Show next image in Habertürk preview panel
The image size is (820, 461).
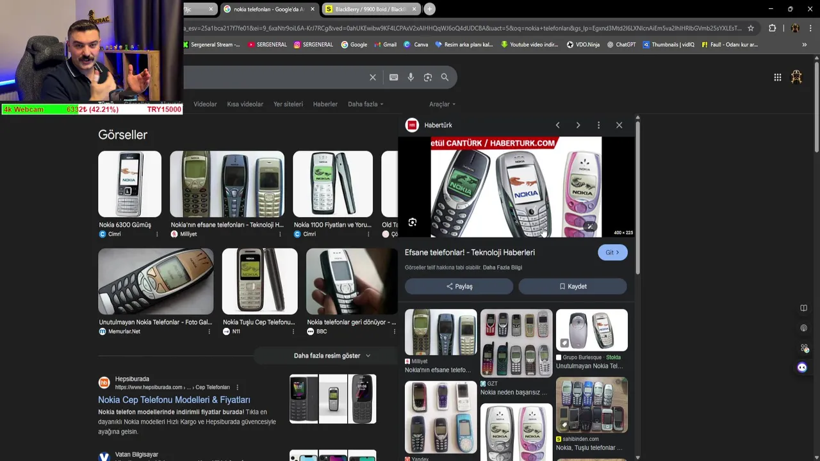pyautogui.click(x=578, y=125)
